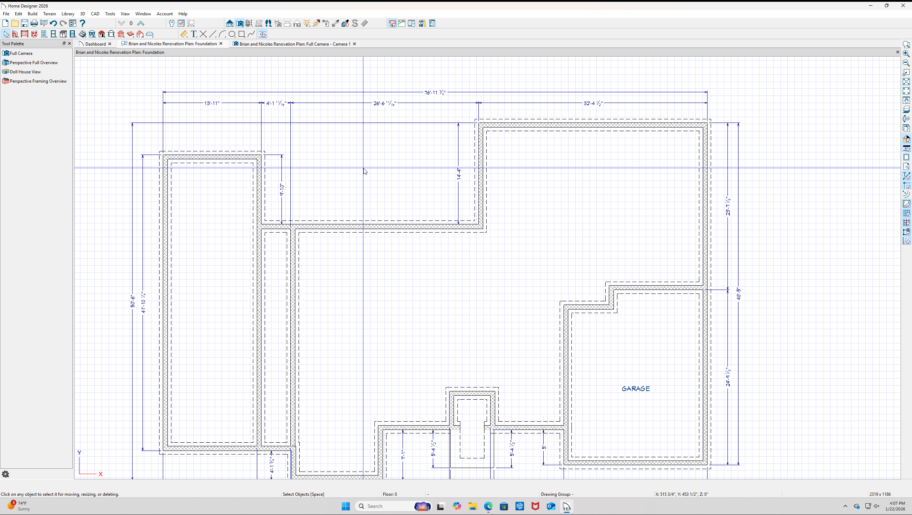Click the Adjust Lights bulb icon
The height and width of the screenshot is (515, 912).
point(307,24)
